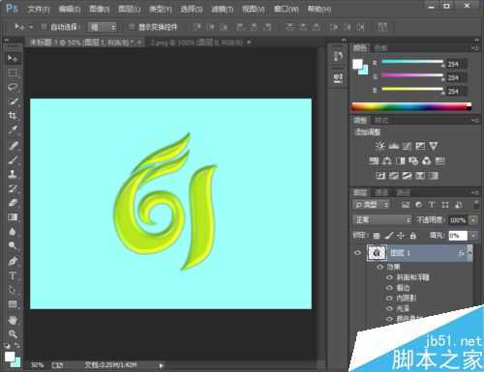Select the Gradient tool
This screenshot has height=372, width=484.
(x=13, y=216)
